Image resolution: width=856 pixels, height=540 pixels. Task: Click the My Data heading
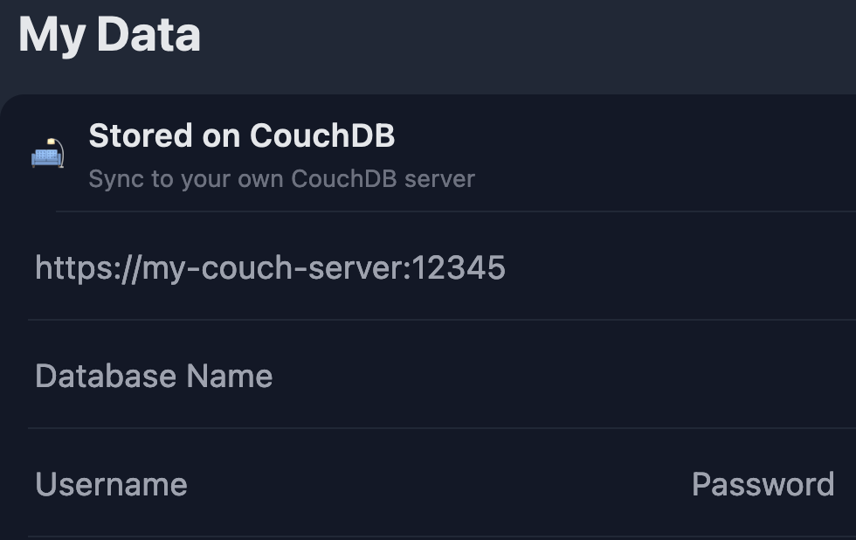(x=110, y=34)
